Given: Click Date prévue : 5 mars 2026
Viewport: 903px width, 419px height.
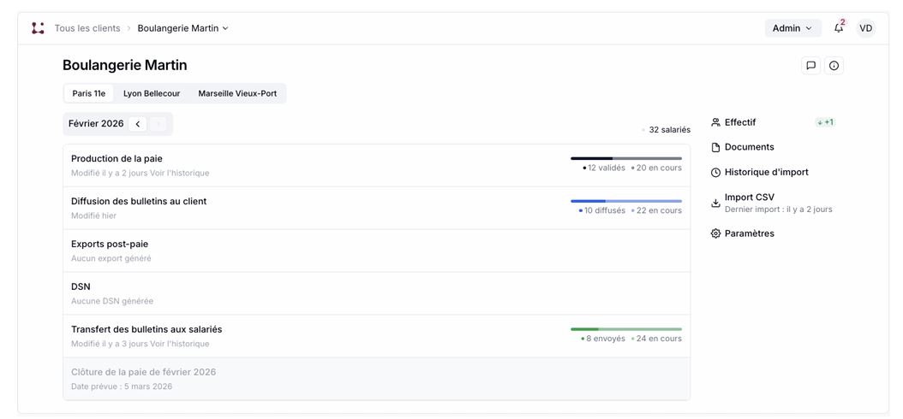Looking at the screenshot, I should (122, 387).
